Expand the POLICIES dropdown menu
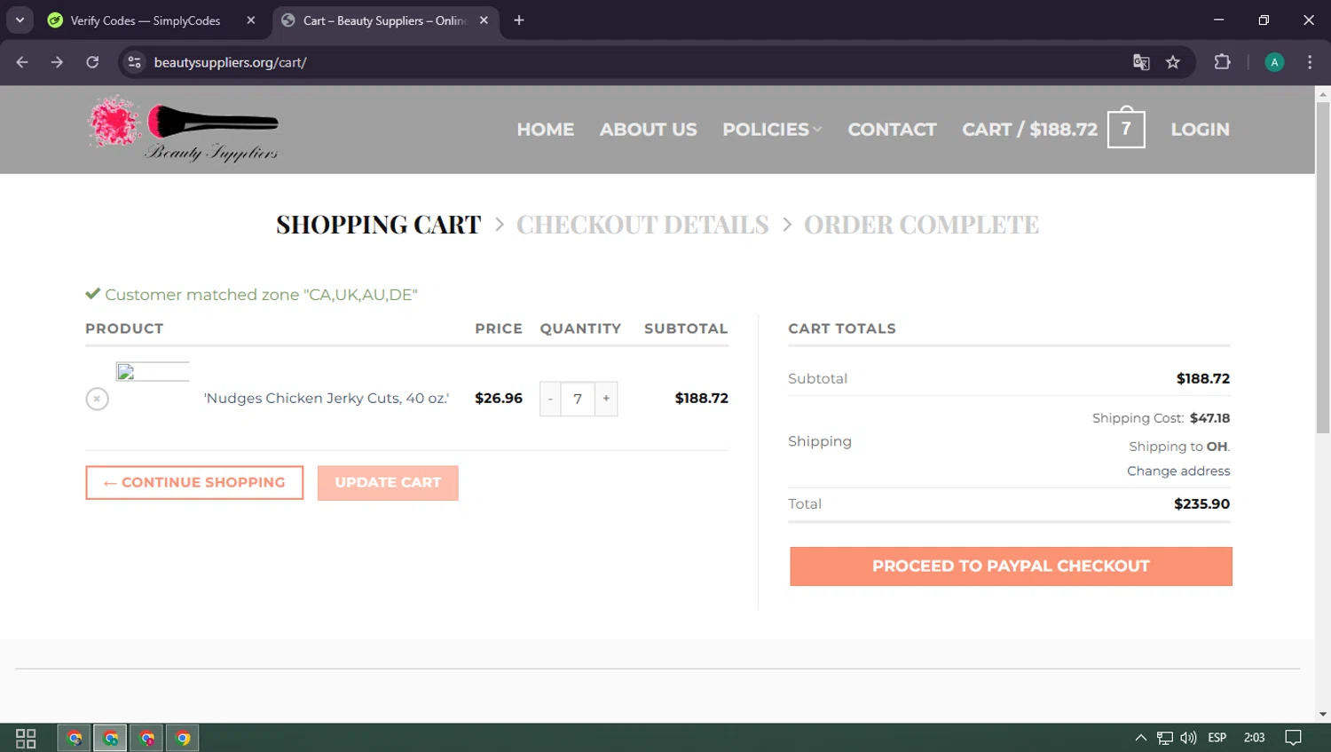 pos(772,130)
